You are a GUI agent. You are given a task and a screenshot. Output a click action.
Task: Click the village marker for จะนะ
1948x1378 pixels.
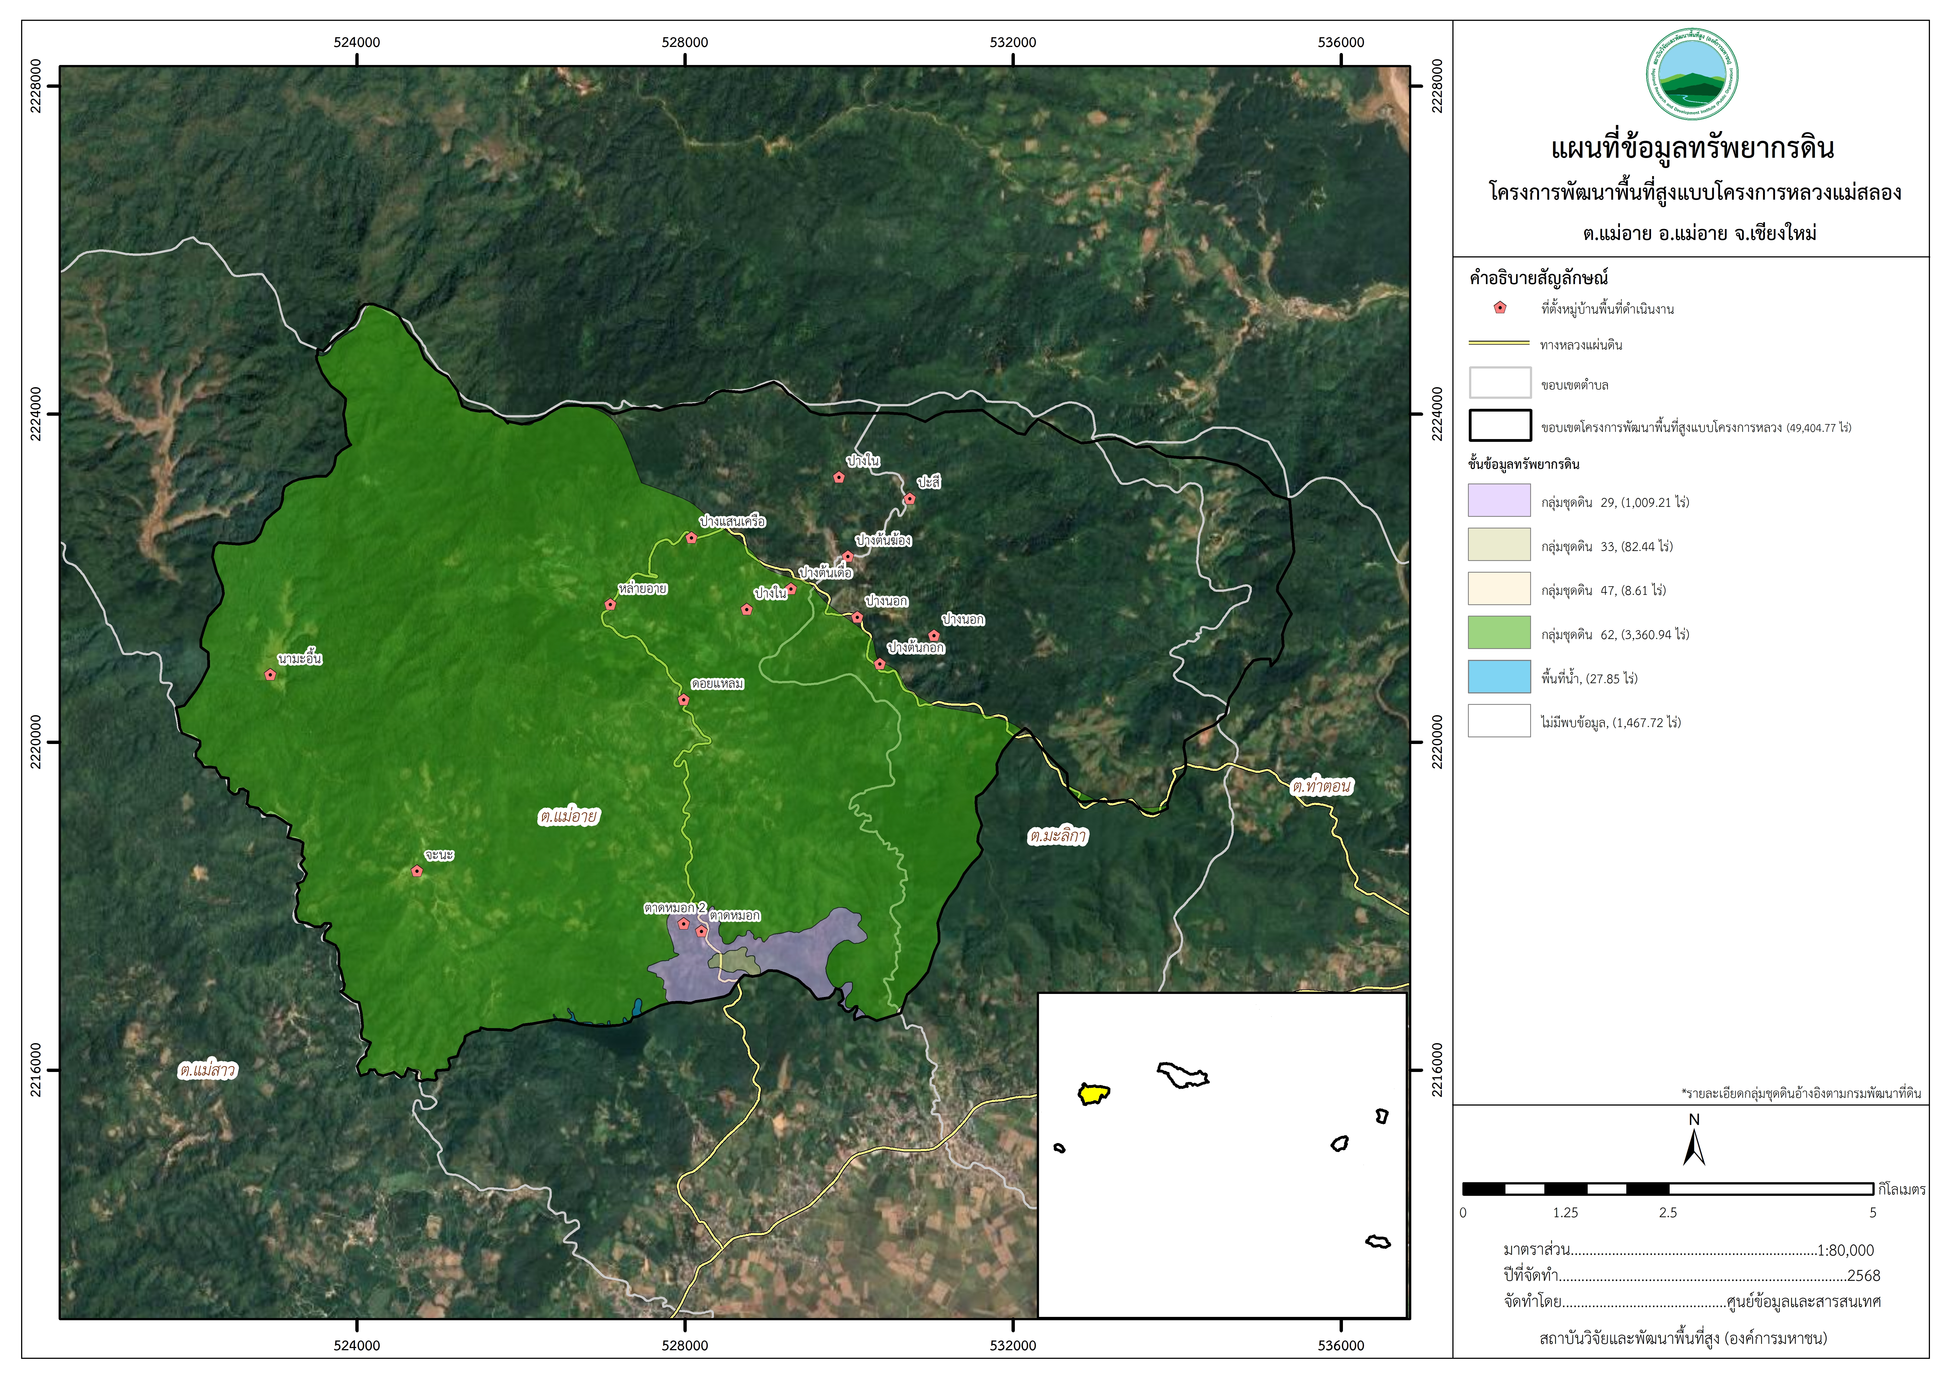(417, 871)
